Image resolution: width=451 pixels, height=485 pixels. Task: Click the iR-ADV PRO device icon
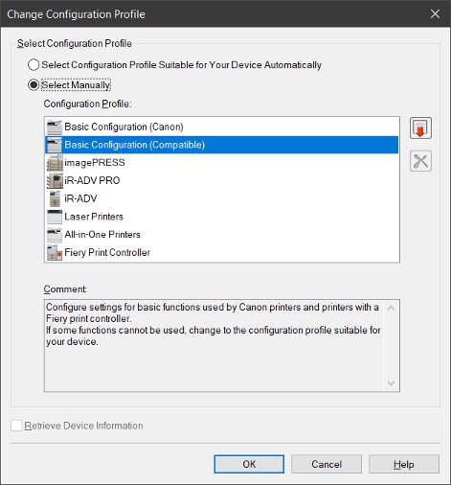[55, 180]
